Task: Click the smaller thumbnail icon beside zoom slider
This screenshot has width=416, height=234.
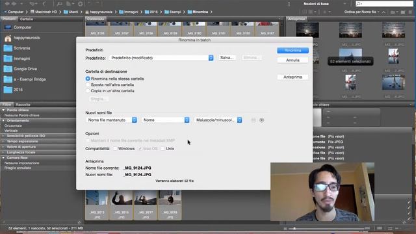Action: 285,228
